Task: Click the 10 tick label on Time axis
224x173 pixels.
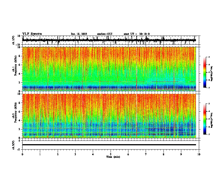Action: click(199, 154)
